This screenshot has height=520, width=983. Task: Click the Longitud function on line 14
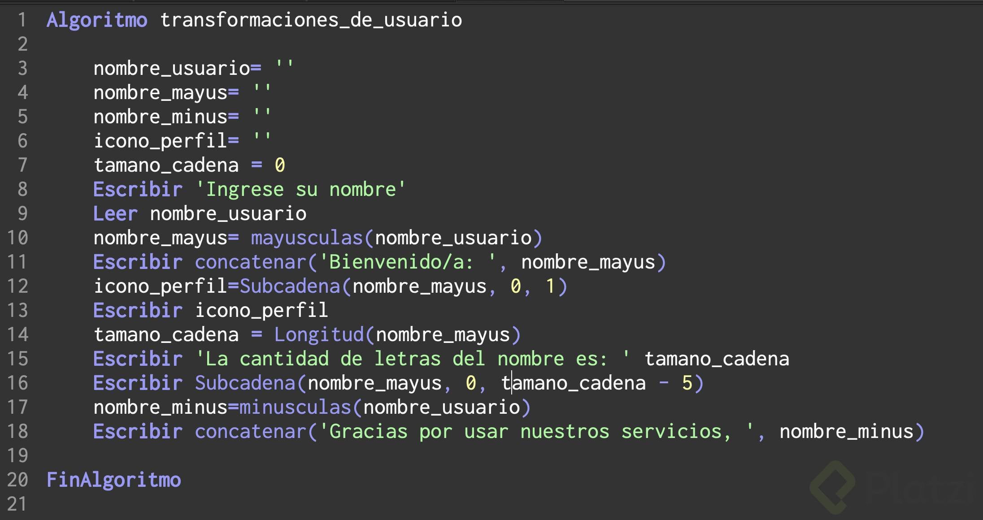point(319,335)
